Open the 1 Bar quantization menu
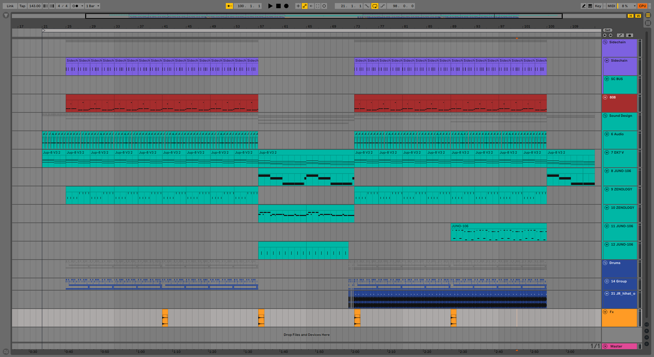654x357 pixels. 92,6
